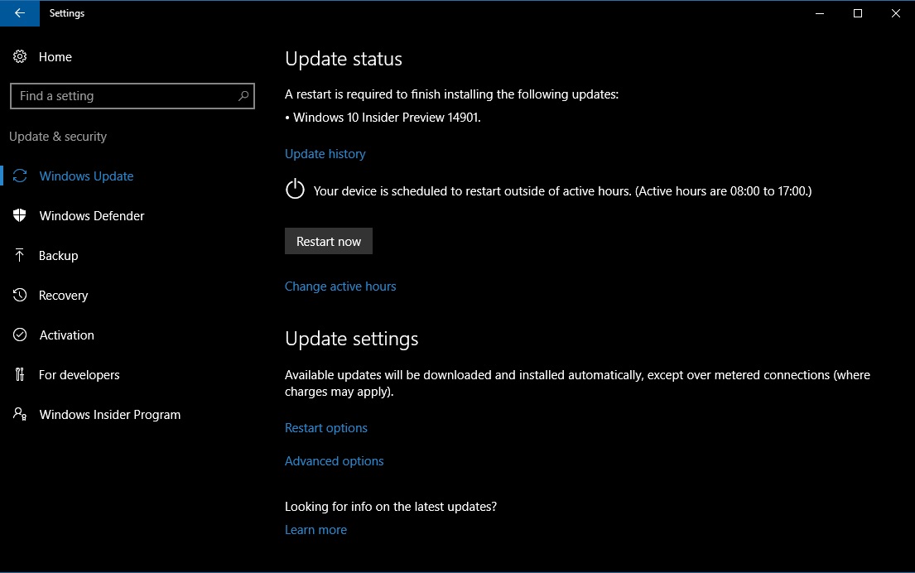Open the Windows Defender section

pos(92,215)
